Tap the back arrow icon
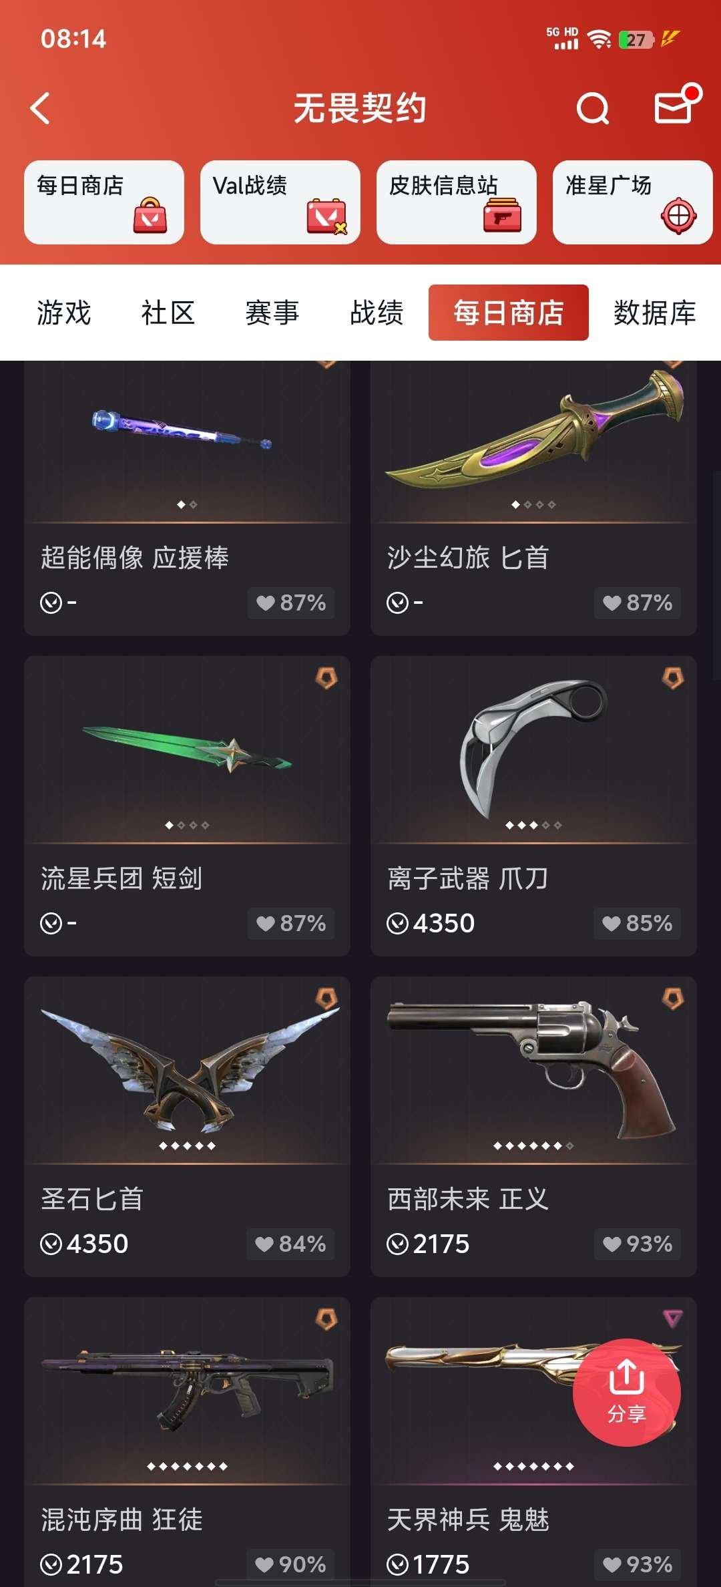This screenshot has height=1587, width=721. pos(40,108)
